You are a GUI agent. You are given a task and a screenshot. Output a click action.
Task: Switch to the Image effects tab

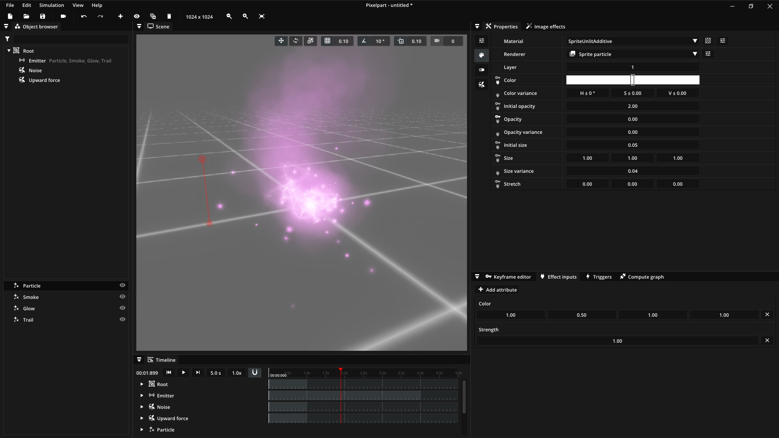click(x=546, y=26)
